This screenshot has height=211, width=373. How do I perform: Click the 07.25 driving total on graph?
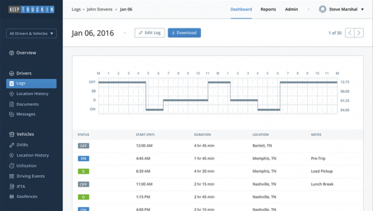click(345, 101)
